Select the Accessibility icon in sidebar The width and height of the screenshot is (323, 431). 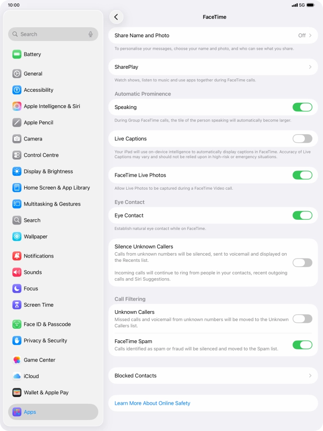17,90
